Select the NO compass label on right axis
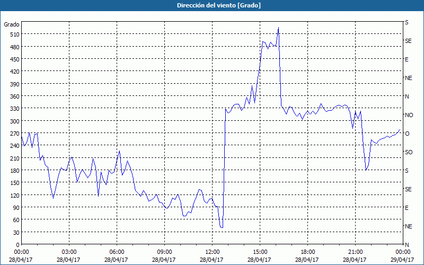This screenshot has height=265, width=424. coord(409,115)
